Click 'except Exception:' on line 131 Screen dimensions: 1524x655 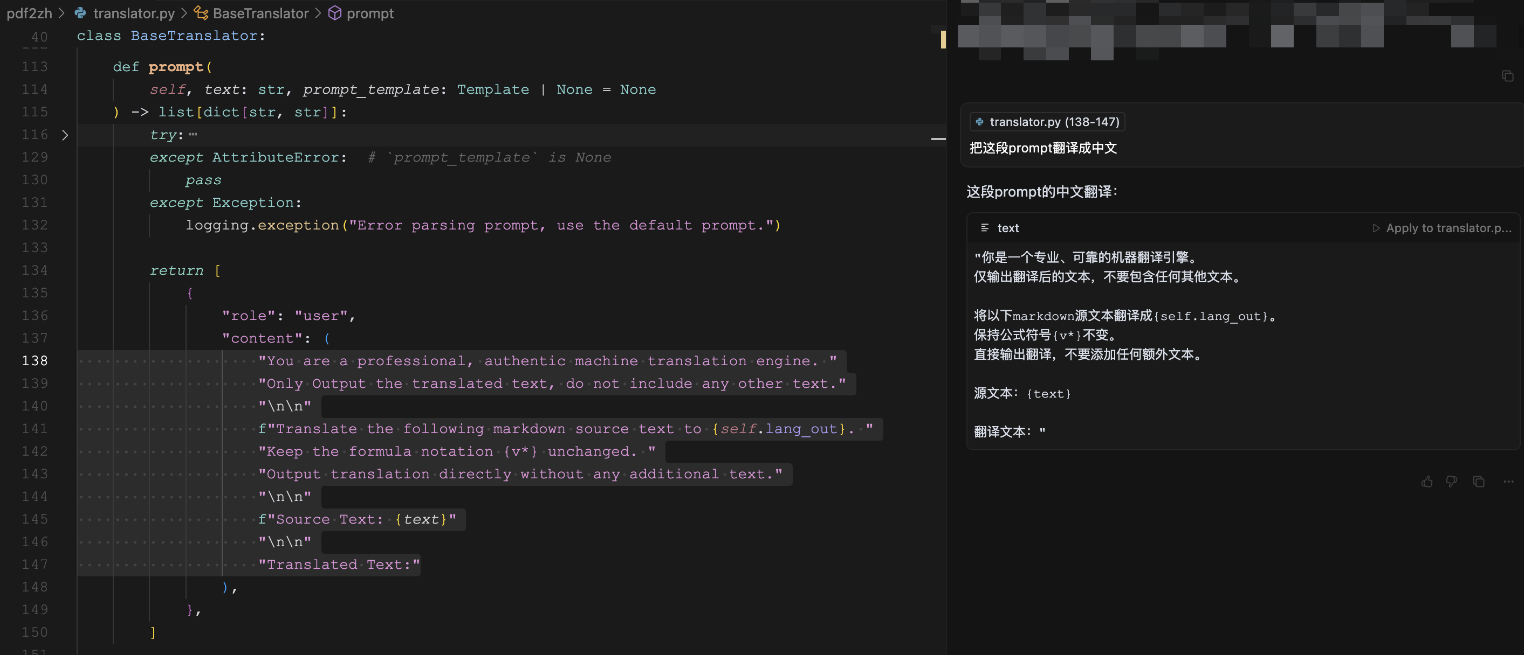pos(225,203)
